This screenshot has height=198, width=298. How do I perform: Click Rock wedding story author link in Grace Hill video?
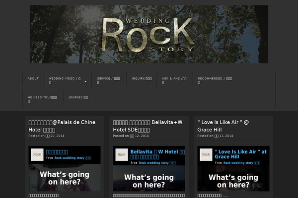(x=241, y=163)
